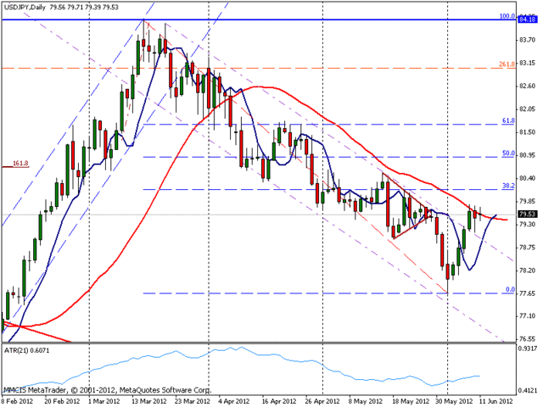Click the orange 261.8 Fibonacci label

(x=507, y=64)
